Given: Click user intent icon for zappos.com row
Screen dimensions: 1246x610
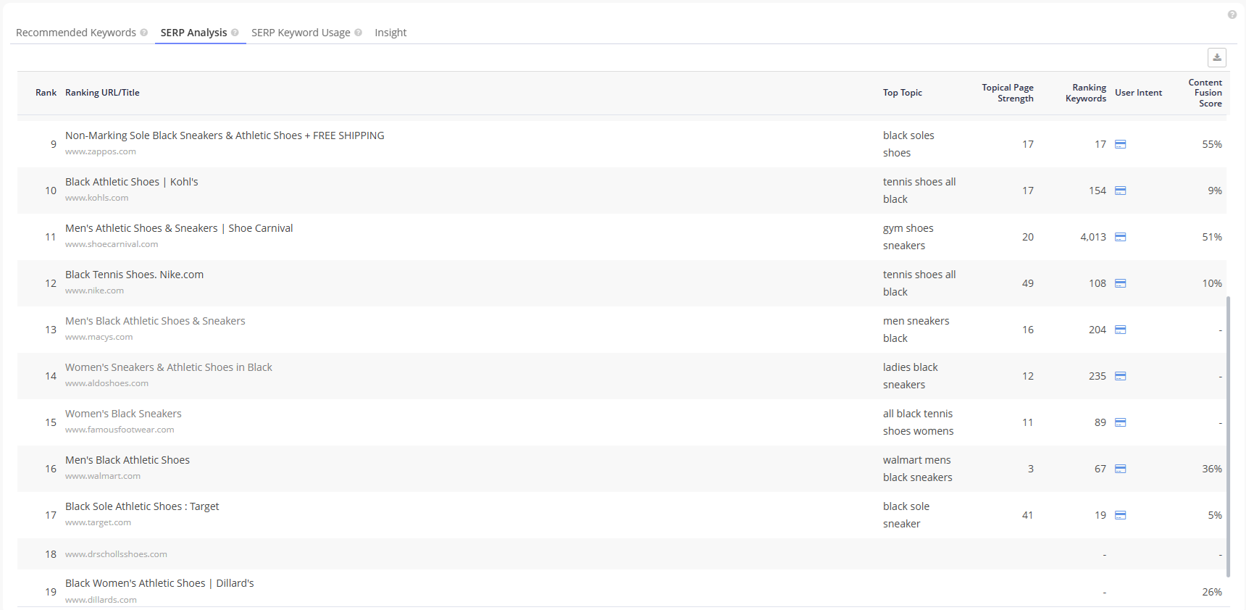Looking at the screenshot, I should click(1120, 144).
